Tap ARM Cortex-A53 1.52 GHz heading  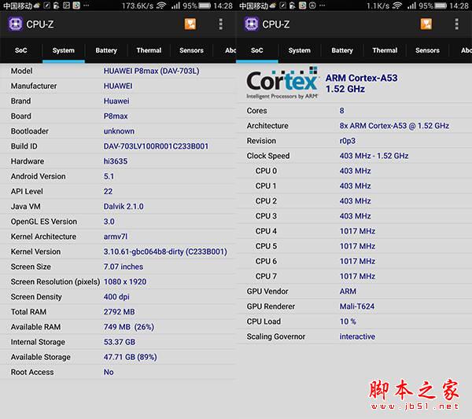coord(362,83)
